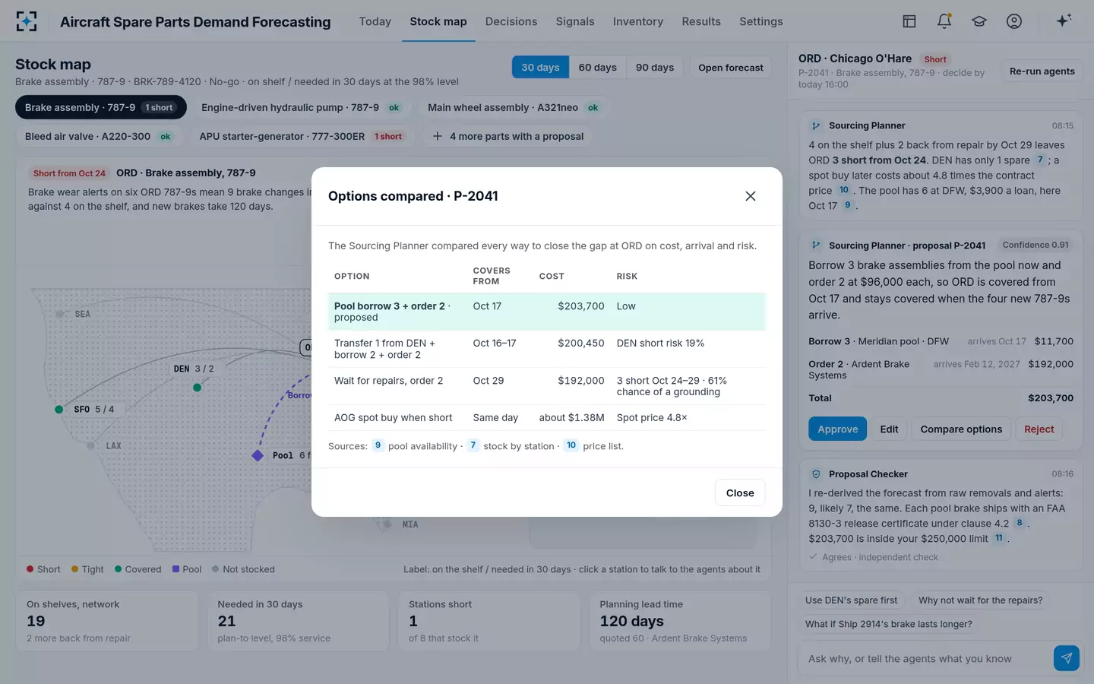Click the Needed in 30 days card

pos(298,621)
